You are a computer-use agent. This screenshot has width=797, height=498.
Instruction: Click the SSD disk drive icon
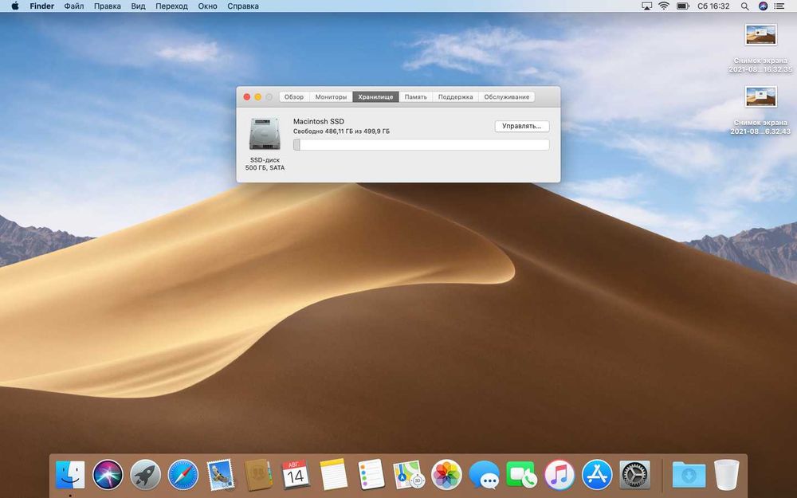point(265,134)
